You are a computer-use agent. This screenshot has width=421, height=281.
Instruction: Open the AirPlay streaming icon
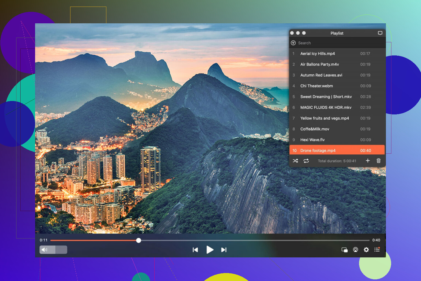pos(355,250)
